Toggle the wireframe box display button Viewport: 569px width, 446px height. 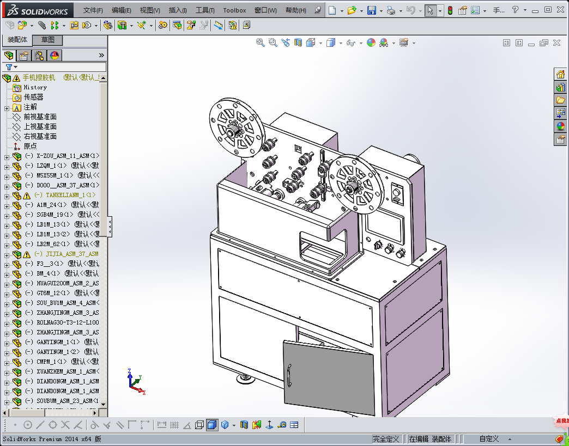click(199, 425)
